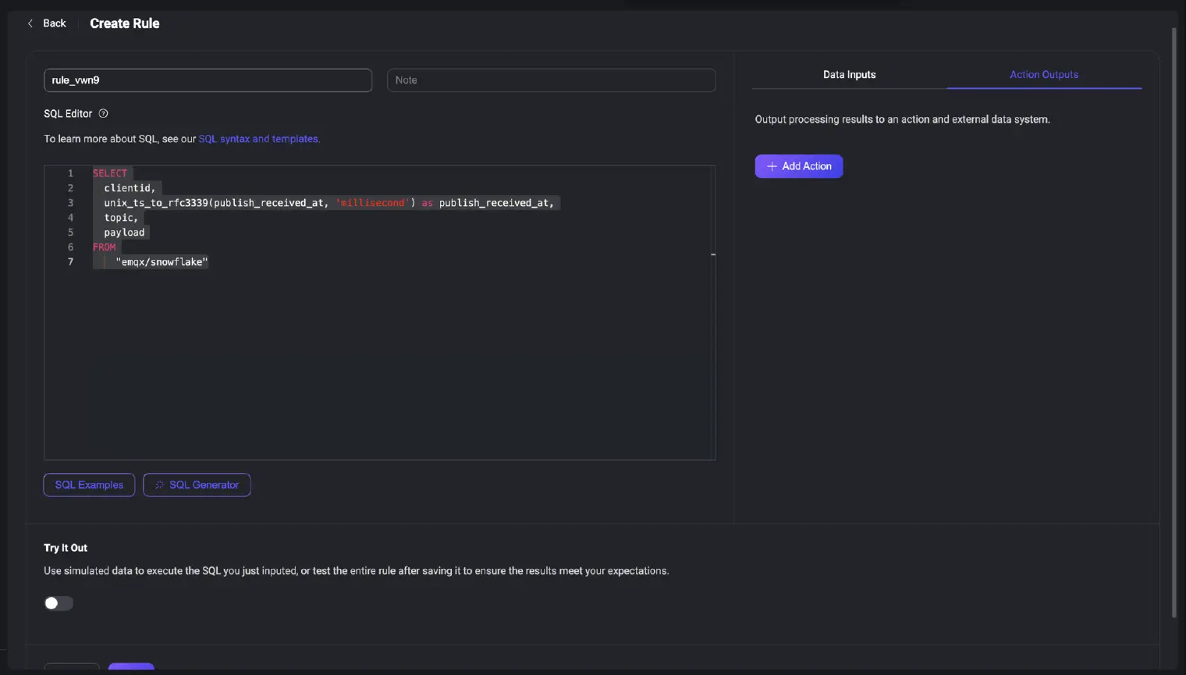Click the "emqx/snowflake" topic string in editor

click(162, 262)
